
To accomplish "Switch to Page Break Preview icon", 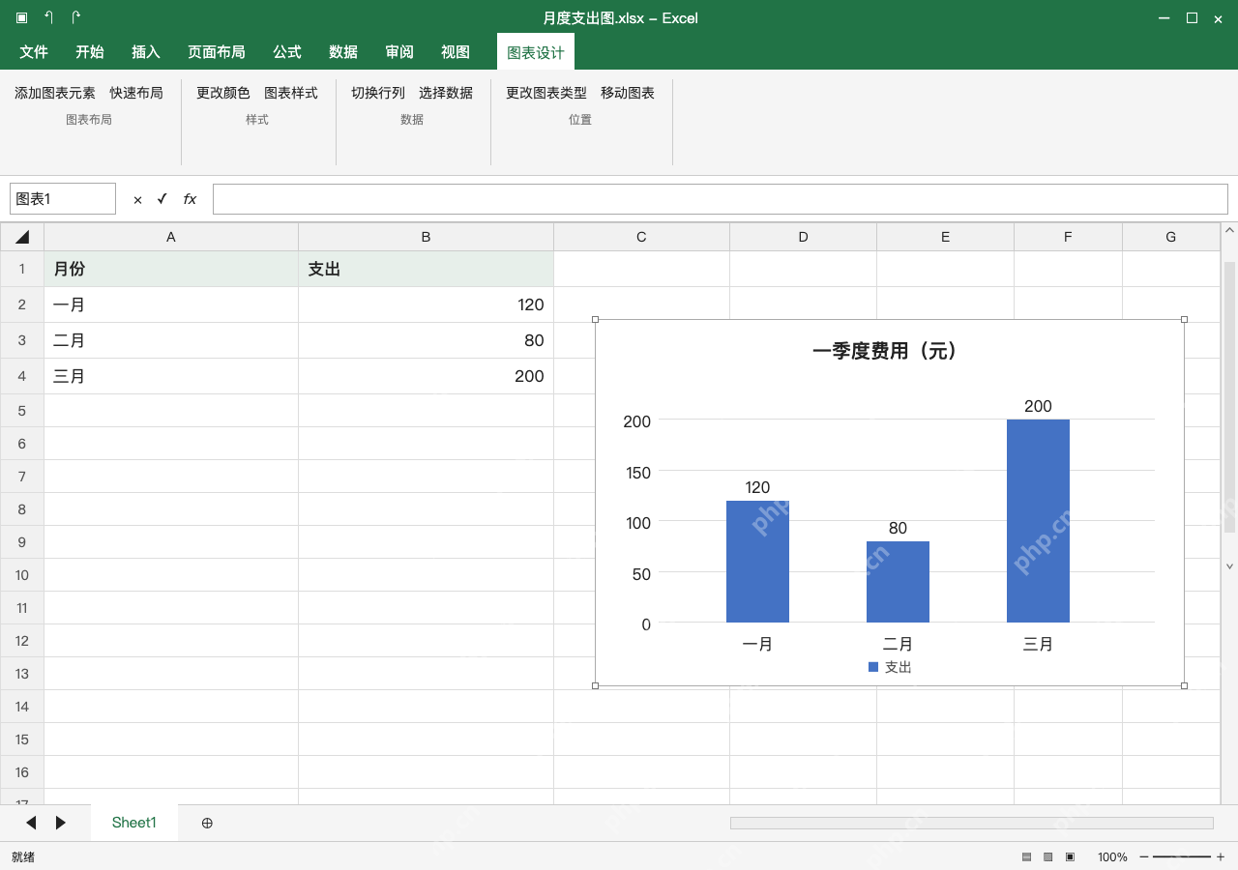I will pyautogui.click(x=1071, y=857).
